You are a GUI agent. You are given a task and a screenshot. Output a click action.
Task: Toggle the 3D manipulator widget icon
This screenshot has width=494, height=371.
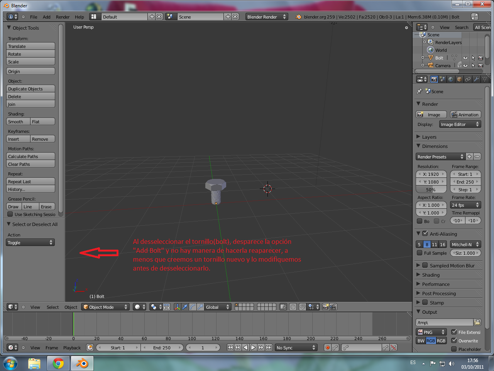[177, 307]
